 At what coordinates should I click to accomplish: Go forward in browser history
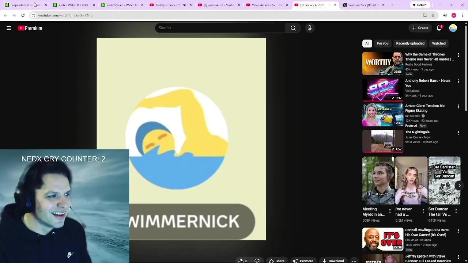14,15
